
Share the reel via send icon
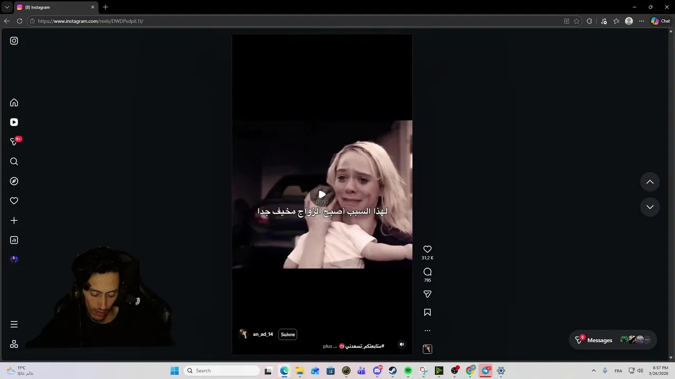(x=428, y=294)
